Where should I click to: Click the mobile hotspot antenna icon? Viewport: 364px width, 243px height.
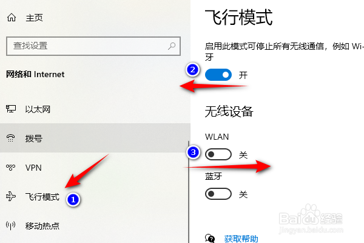[x=11, y=225]
